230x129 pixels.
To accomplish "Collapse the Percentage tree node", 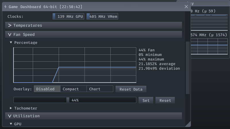I will (x=11, y=43).
